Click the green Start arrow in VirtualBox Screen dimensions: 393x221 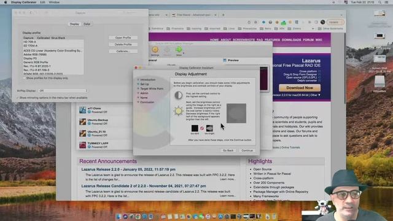click(179, 50)
